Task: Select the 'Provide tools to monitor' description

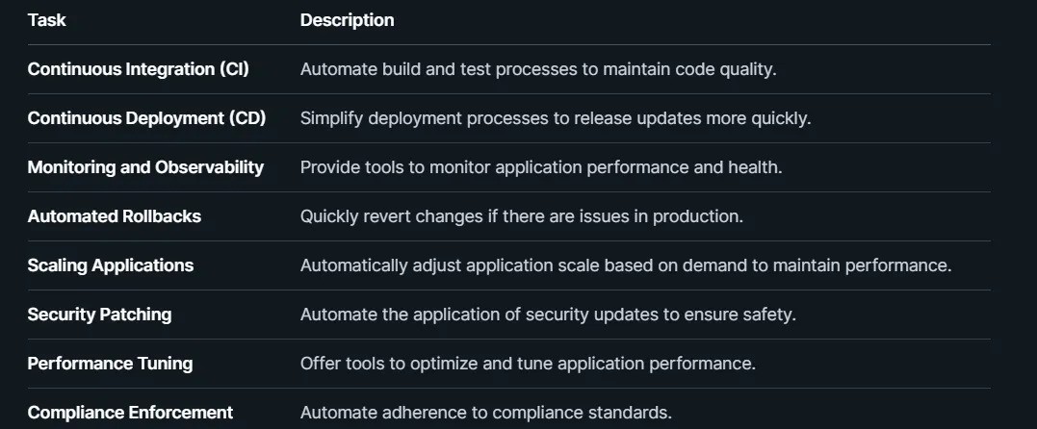Action: tap(540, 167)
